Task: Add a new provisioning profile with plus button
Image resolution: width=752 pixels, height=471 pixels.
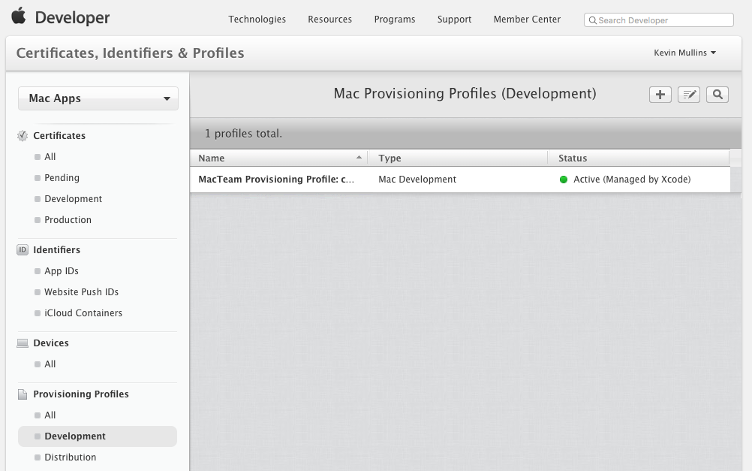Action: coord(660,95)
